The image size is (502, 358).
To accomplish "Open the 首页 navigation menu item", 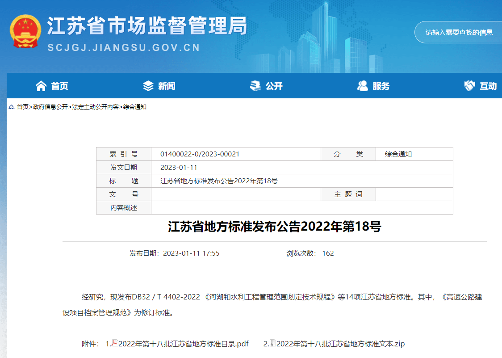I will point(59,86).
